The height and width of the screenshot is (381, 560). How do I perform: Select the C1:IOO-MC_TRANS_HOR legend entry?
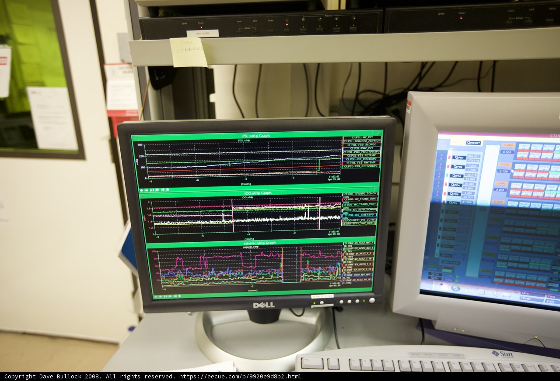coord(360,199)
